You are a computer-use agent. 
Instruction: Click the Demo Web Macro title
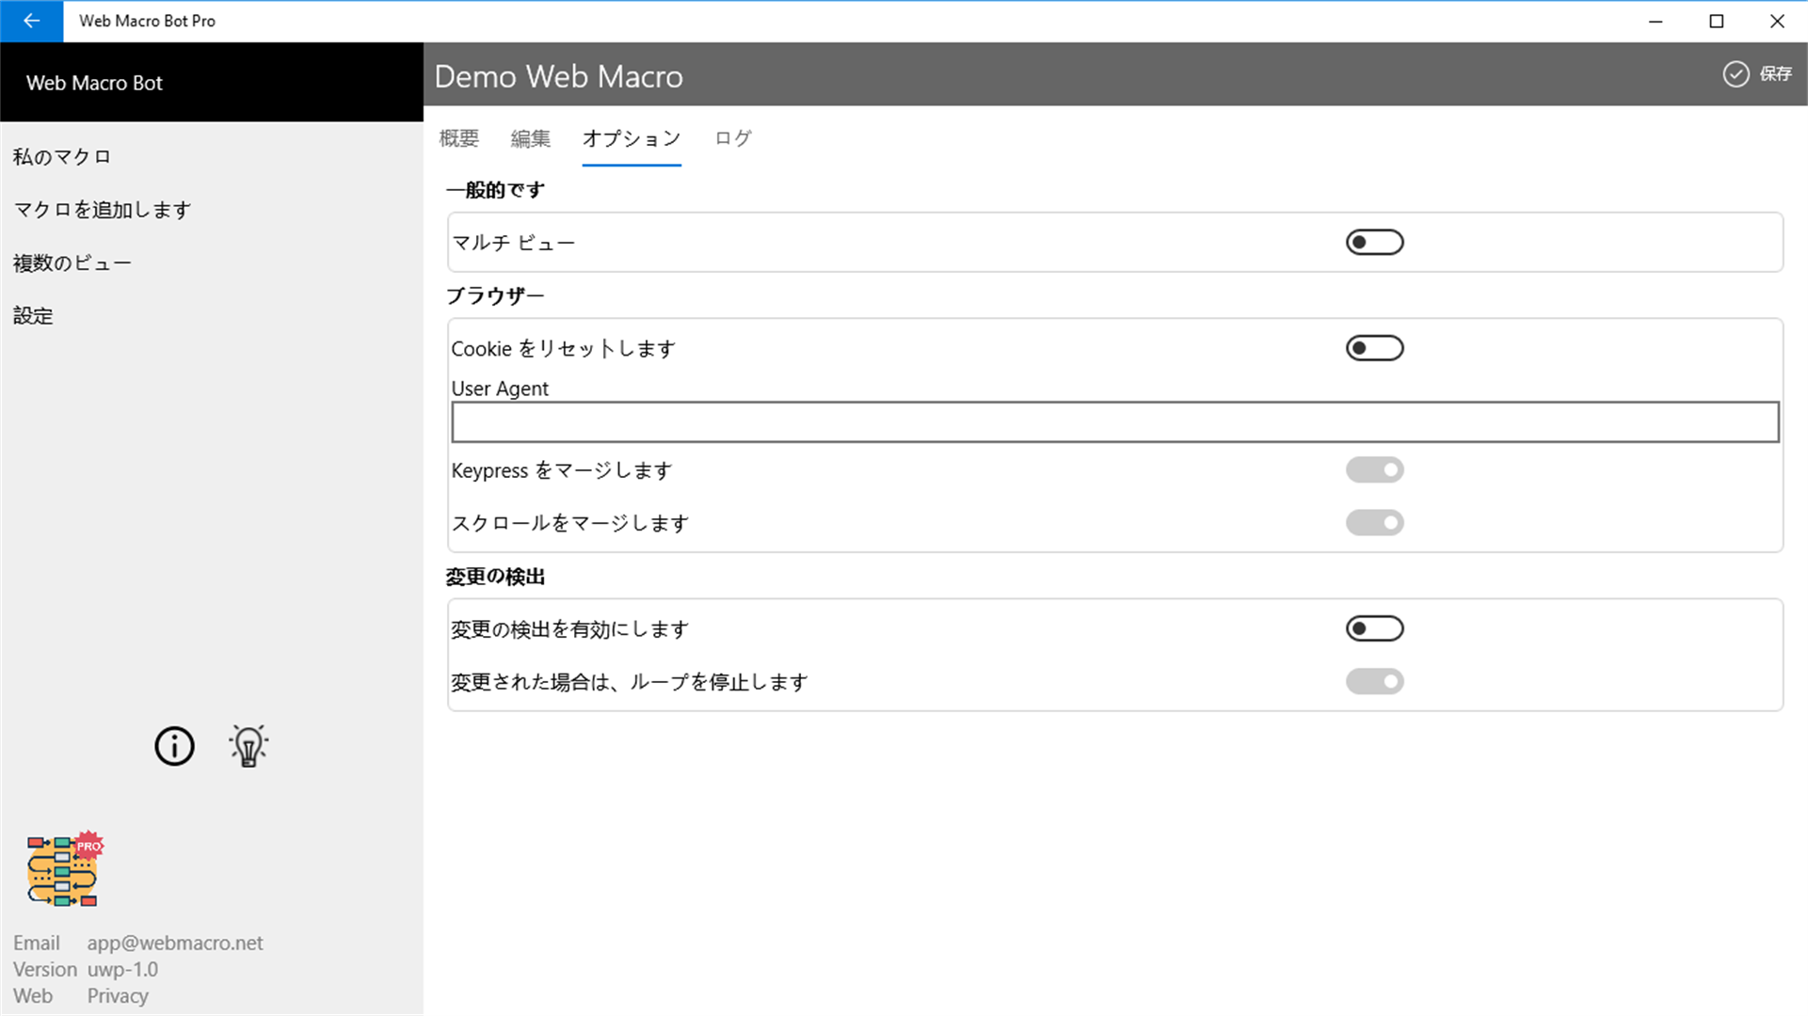click(559, 76)
